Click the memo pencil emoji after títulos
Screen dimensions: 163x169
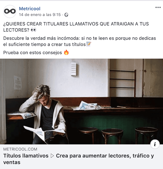(89, 44)
